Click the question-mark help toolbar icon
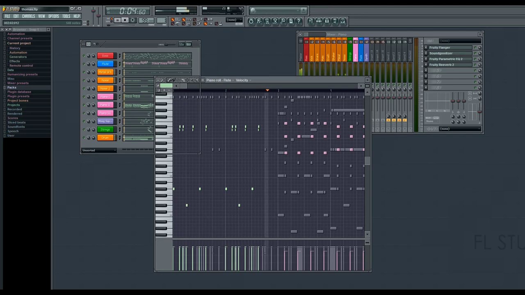 [x=299, y=21]
